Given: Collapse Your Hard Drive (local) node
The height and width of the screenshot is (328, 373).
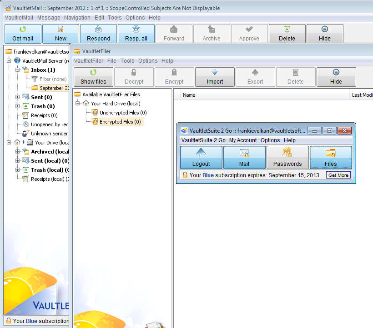Looking at the screenshot, I should click(78, 104).
